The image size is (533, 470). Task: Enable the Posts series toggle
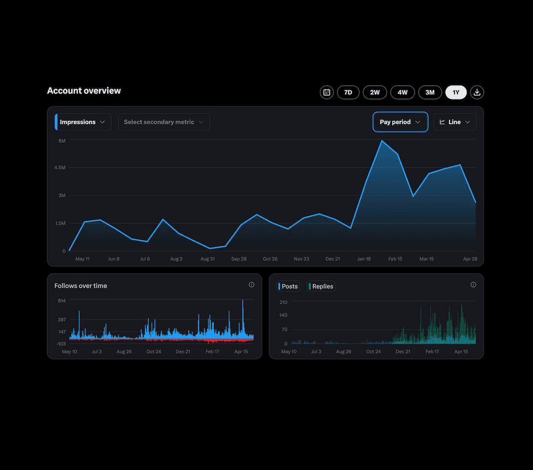(288, 286)
